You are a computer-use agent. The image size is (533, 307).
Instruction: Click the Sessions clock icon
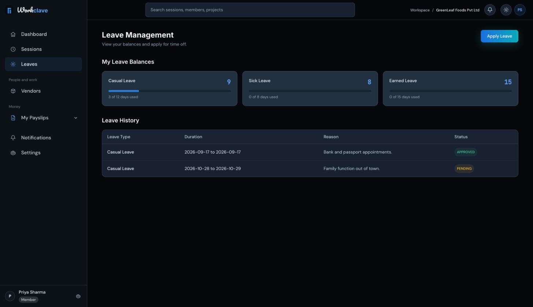tap(13, 49)
